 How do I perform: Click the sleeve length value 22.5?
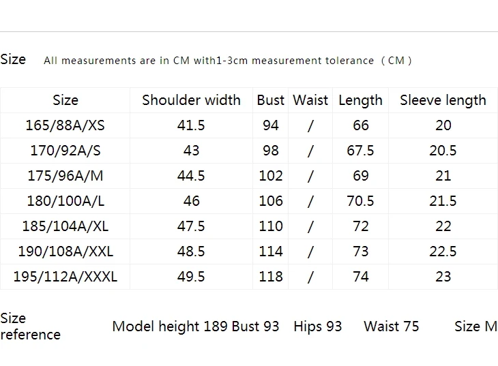(443, 251)
